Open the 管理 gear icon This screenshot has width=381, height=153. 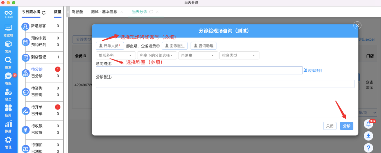[x=8, y=140]
